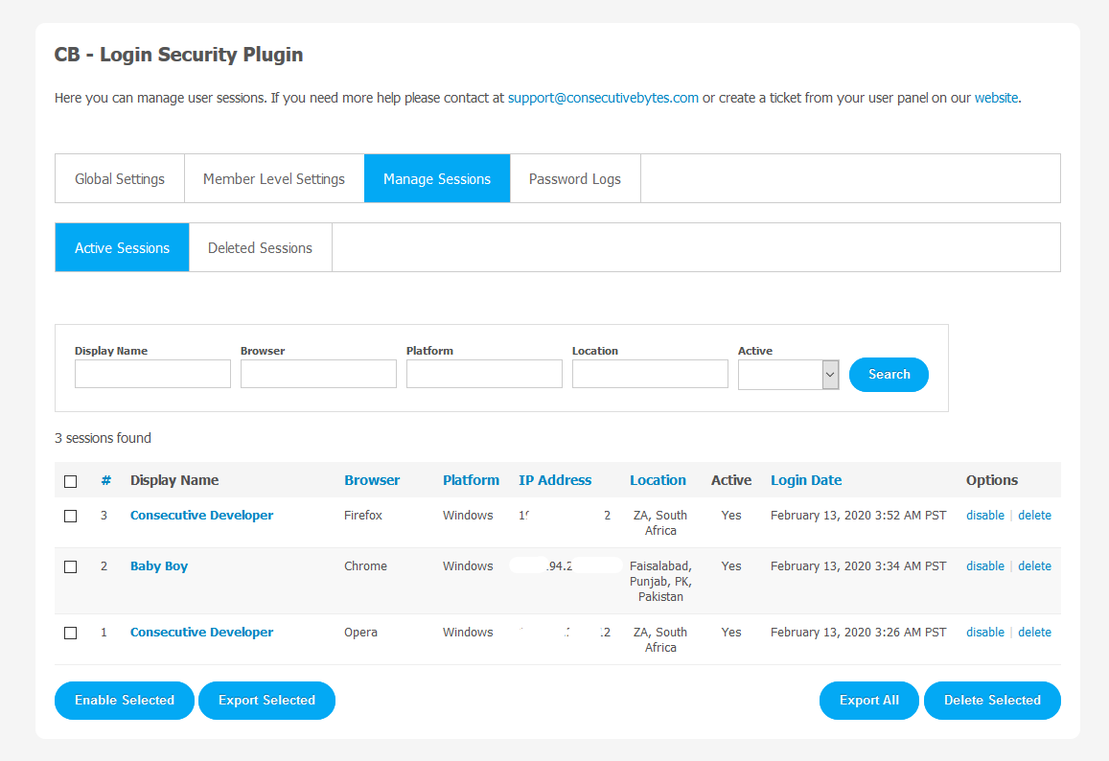
Task: Select the checkbox for Baby Boy session
Action: 70,566
